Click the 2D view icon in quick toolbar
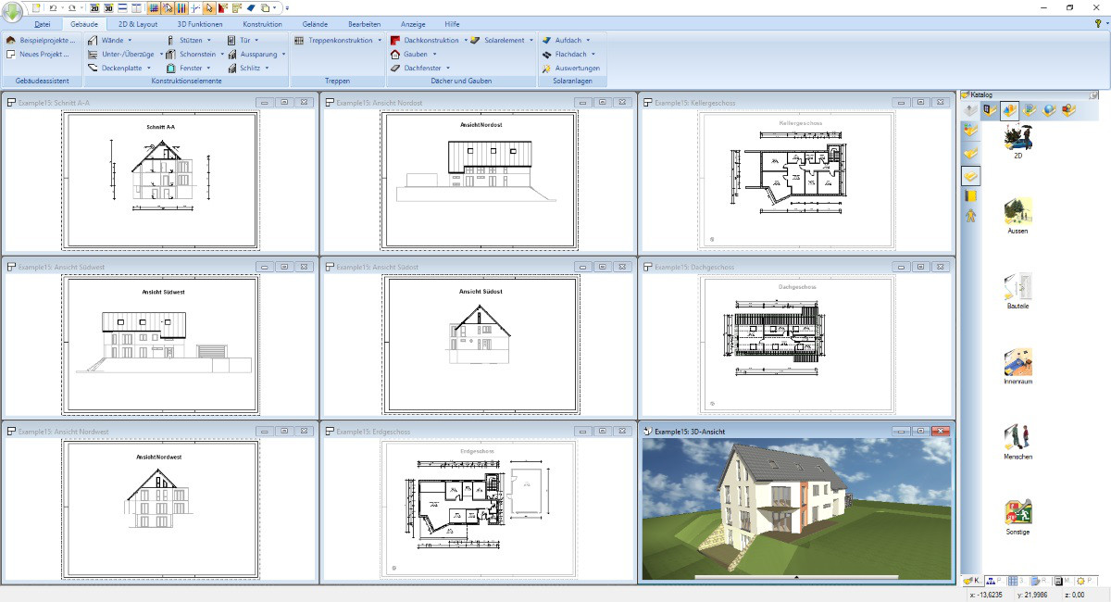This screenshot has height=602, width=1111. tap(94, 7)
